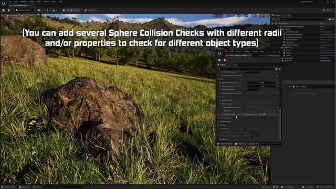Select the viewport rotate tool

[222, 16]
